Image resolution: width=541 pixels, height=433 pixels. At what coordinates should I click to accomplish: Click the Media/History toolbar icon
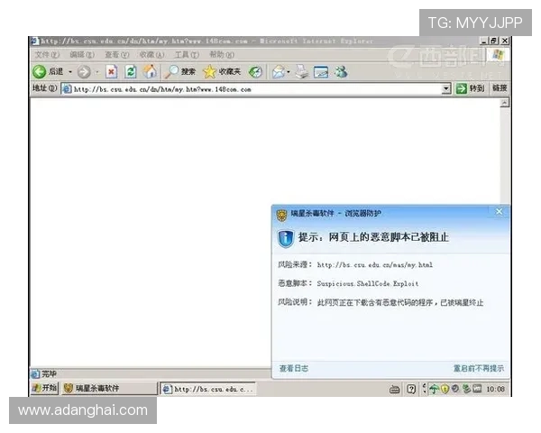[x=256, y=72]
